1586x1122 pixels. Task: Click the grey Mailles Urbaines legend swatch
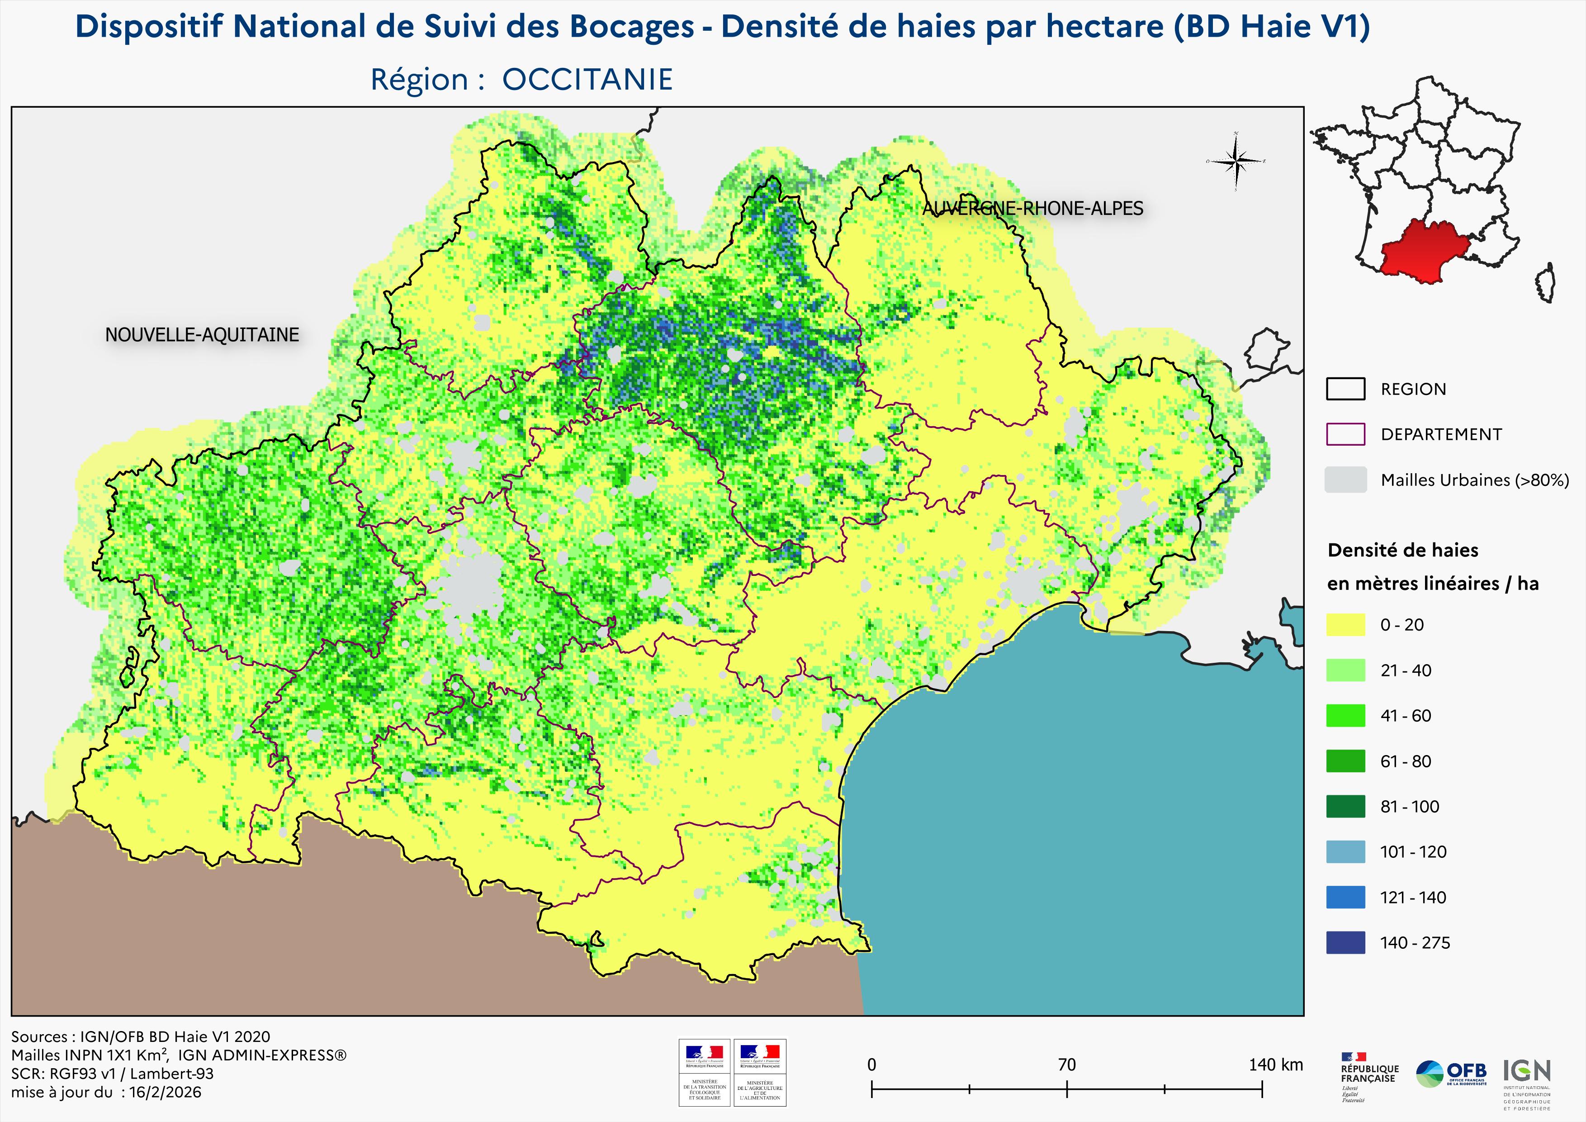[1345, 480]
